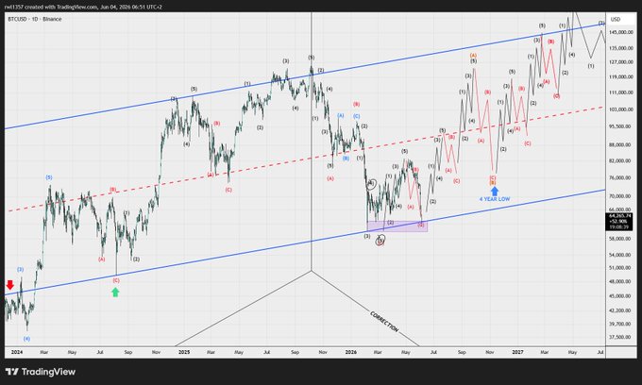Screen dimensions: 642x385
Task: Select the green up arrow marker
Action: point(115,292)
